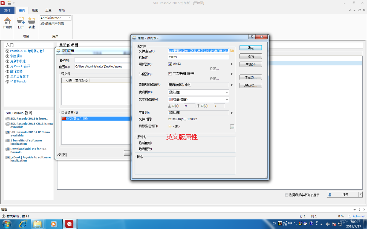Click the ellipsis button for 目标路径规则
This screenshot has width=367, height=229.
click(x=232, y=127)
